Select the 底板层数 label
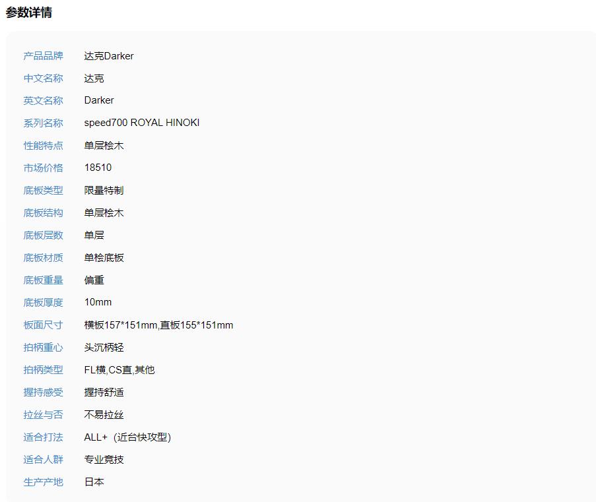The width and height of the screenshot is (596, 502). point(44,235)
